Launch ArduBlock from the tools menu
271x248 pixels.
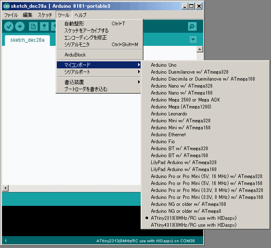pos(100,55)
